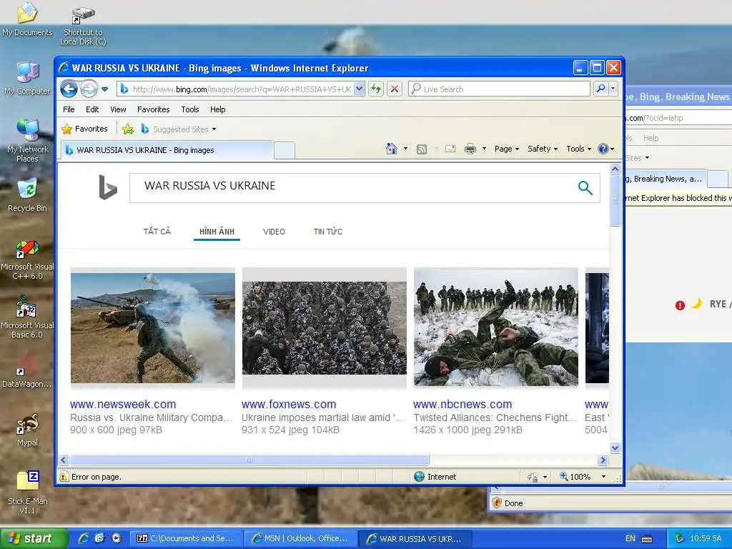The image size is (732, 549).
Task: Switch to the TẤT CẢ tab
Action: click(157, 232)
